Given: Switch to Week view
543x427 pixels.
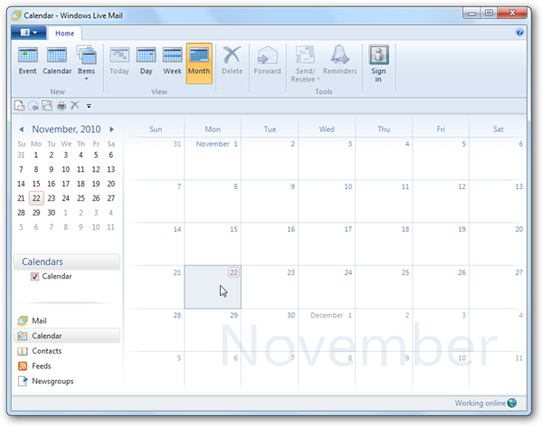Looking at the screenshot, I should (x=172, y=62).
